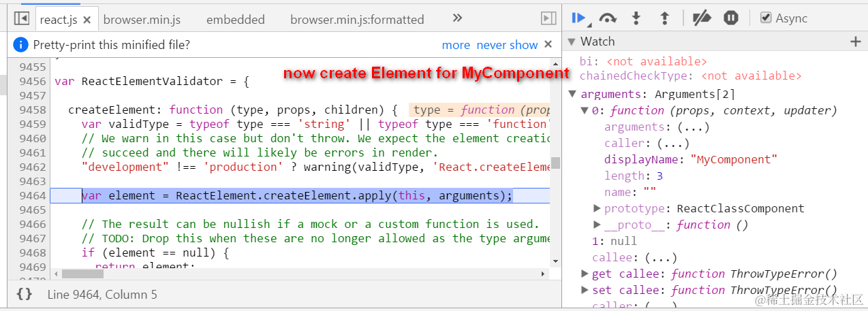Viewport: 868px width, 311px height.
Task: Collapse the 0: function entry
Action: pyautogui.click(x=585, y=111)
